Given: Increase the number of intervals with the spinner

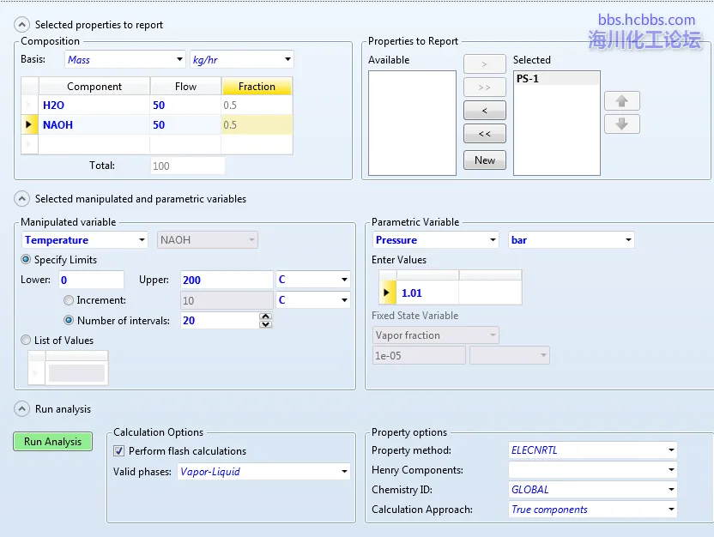Looking at the screenshot, I should 266,317.
